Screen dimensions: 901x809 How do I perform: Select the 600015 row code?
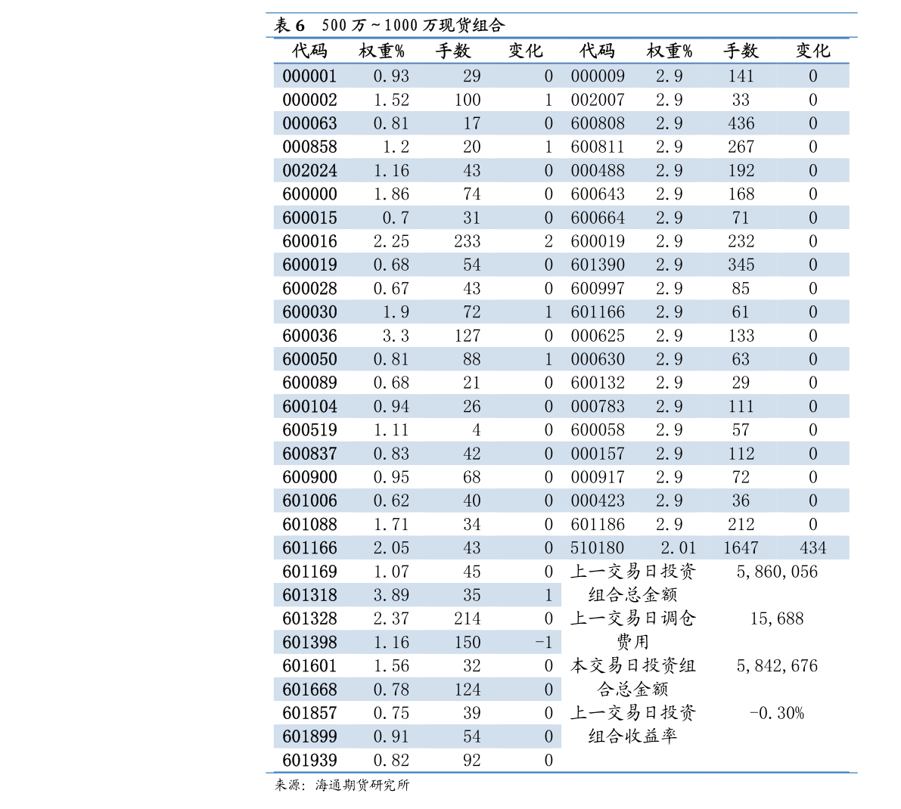tap(309, 219)
